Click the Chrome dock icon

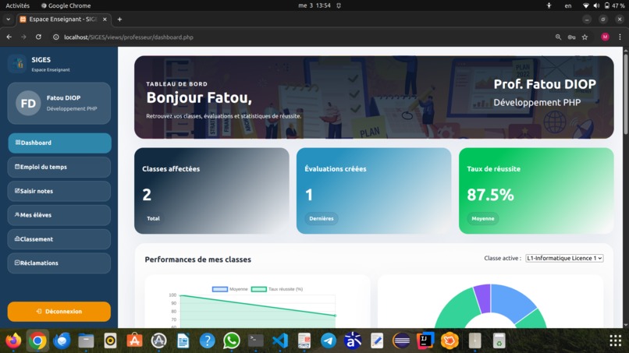37,341
